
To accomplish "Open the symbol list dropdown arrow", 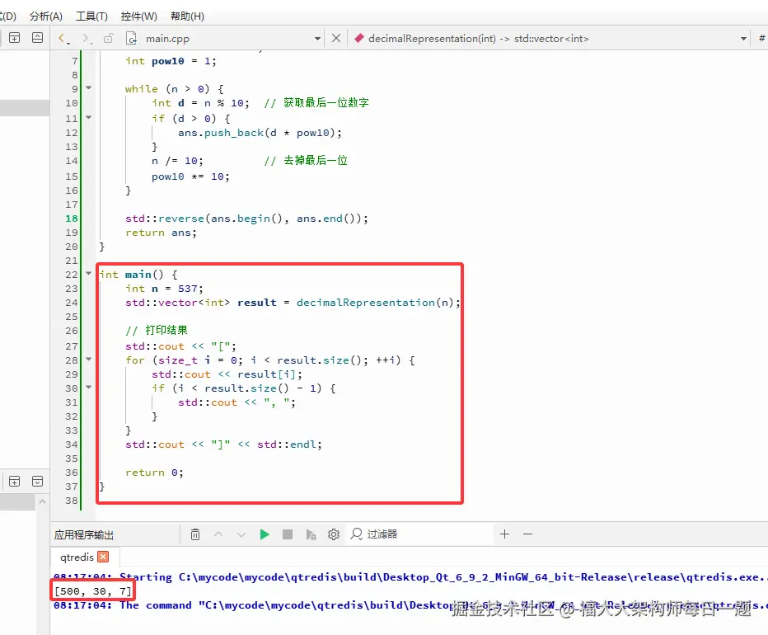I will tap(743, 38).
